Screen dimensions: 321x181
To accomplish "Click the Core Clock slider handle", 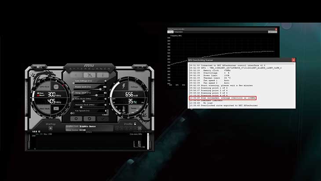I will pyautogui.click(x=84, y=101).
